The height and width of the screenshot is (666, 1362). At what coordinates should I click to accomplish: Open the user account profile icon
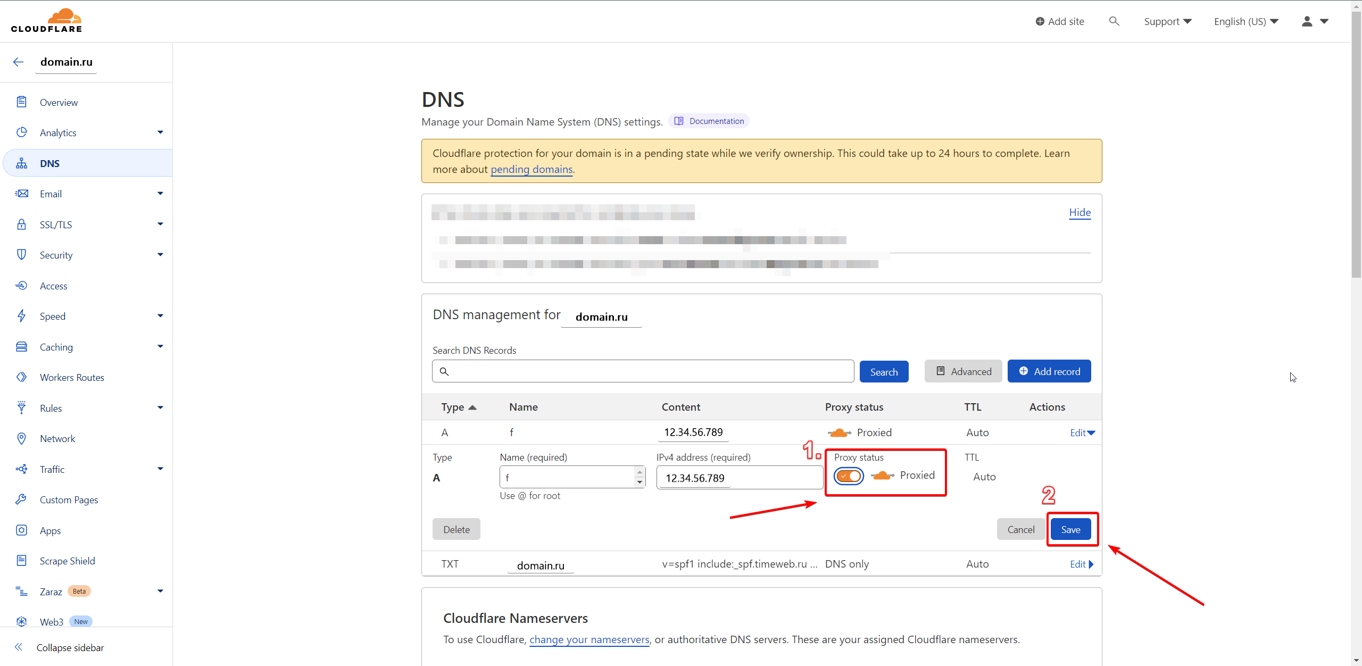point(1307,21)
